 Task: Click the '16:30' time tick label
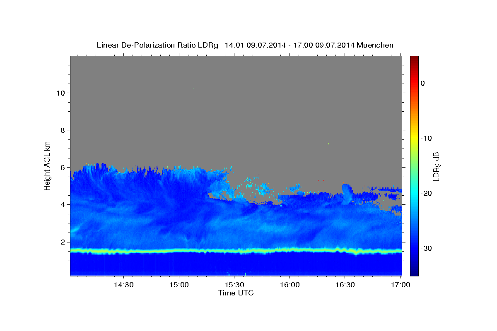click(x=345, y=285)
